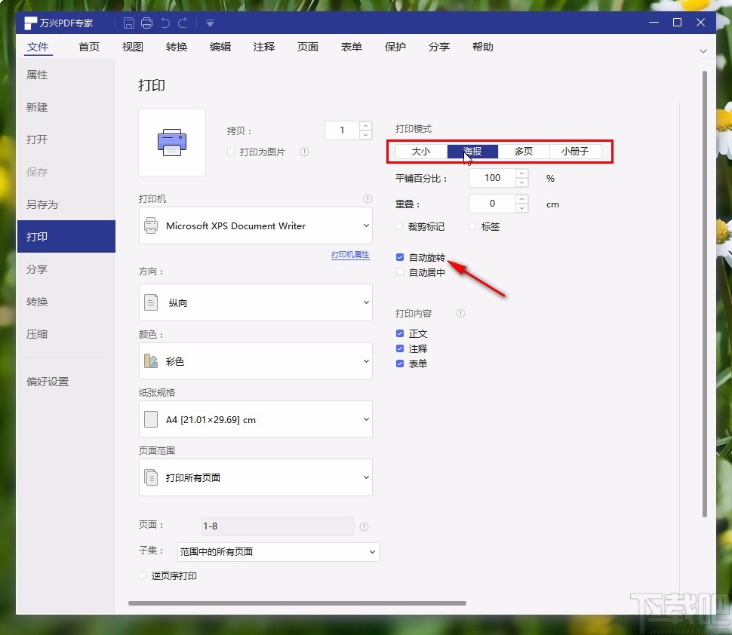Disable the 自动旋转 checkbox
Screen dimensions: 732x635
tap(399, 256)
